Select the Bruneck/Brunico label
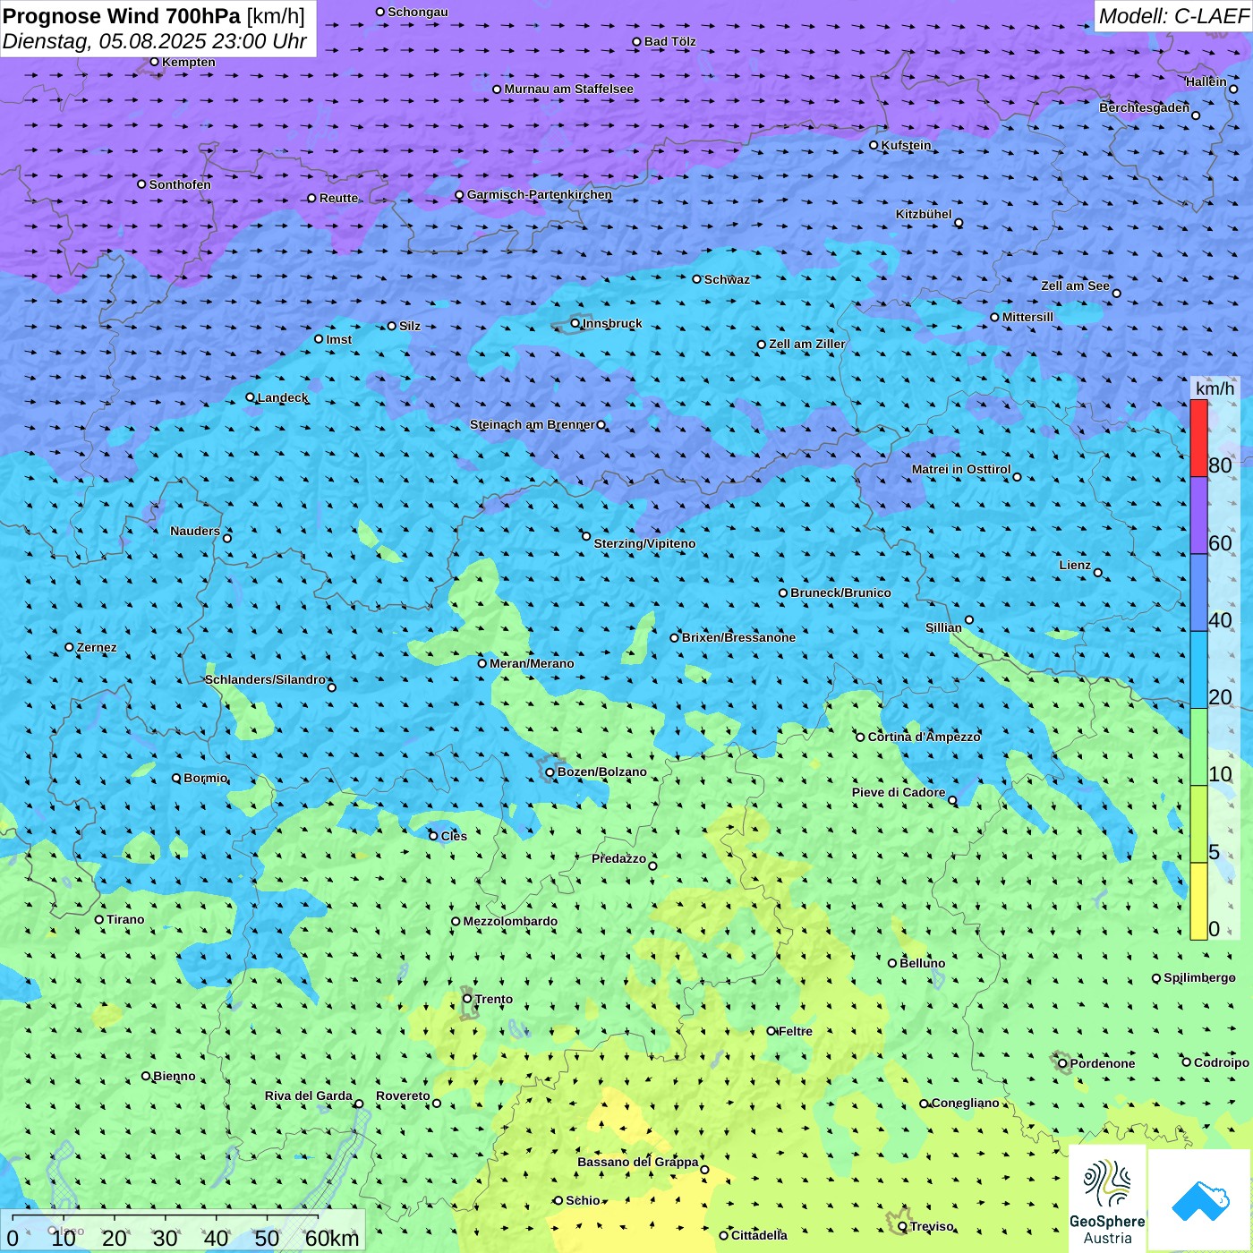The height and width of the screenshot is (1253, 1253). [840, 592]
